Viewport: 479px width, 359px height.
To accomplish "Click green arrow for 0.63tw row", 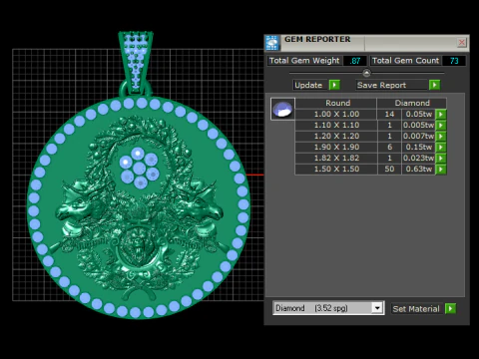I will (x=441, y=170).
